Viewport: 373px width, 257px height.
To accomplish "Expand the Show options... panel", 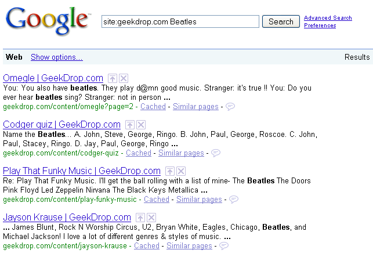I will pyautogui.click(x=56, y=57).
